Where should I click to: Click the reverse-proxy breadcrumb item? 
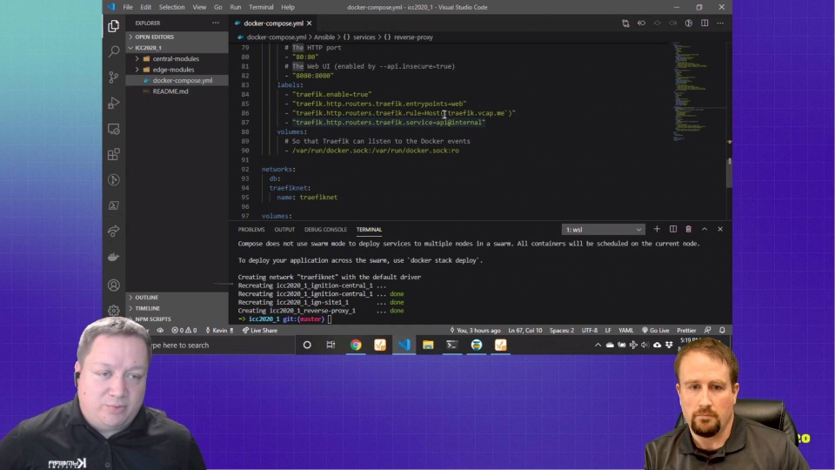coord(412,37)
